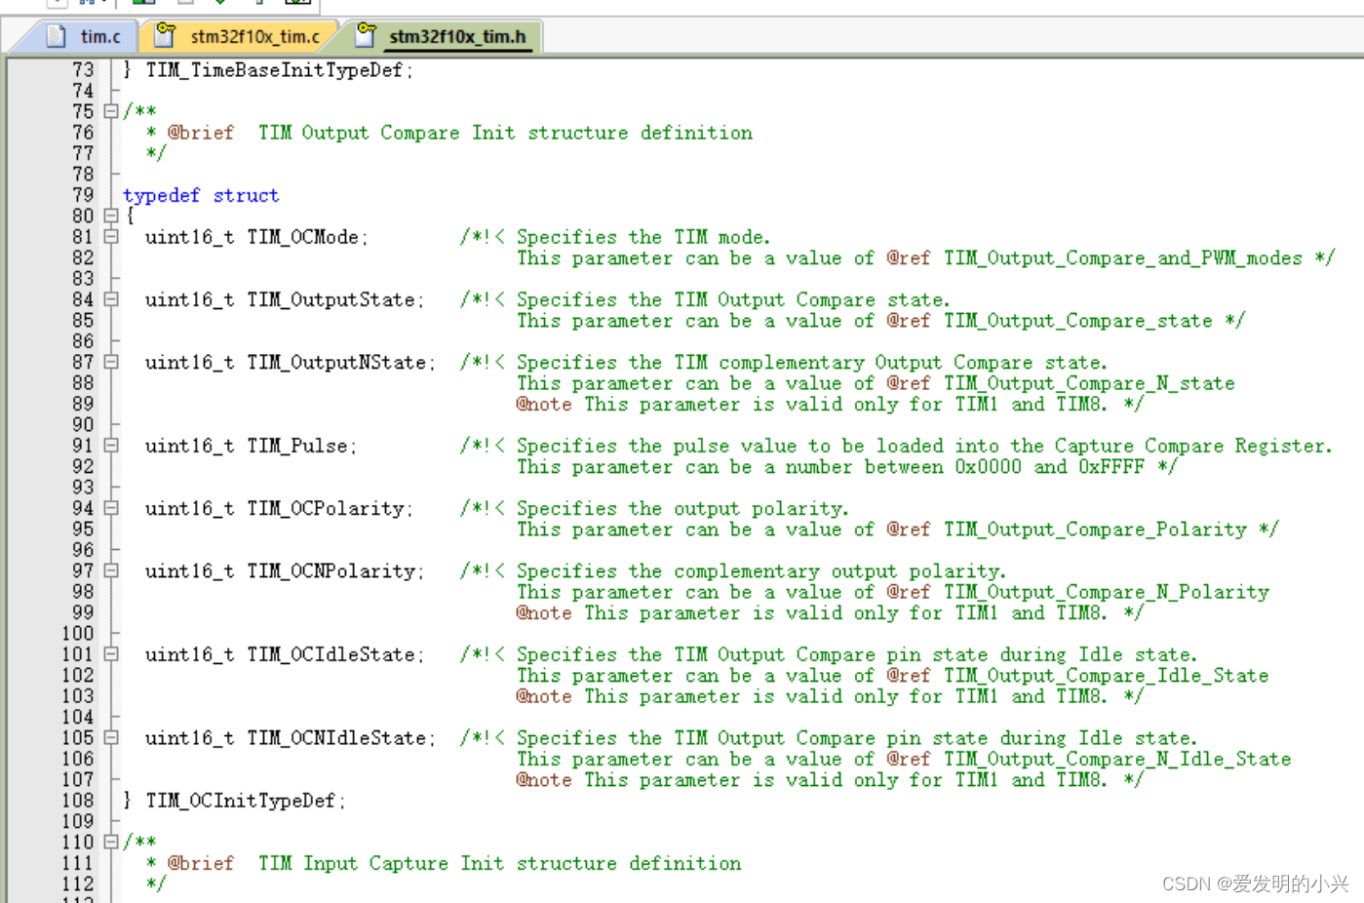Fold the TIM_Pulse comment at line 91

click(x=111, y=446)
